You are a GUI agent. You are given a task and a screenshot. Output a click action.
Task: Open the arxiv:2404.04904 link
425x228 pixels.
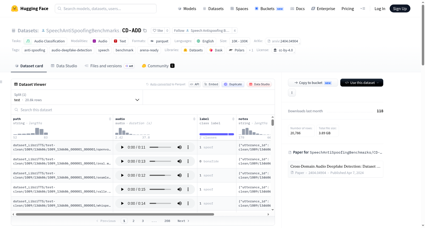coord(283,41)
